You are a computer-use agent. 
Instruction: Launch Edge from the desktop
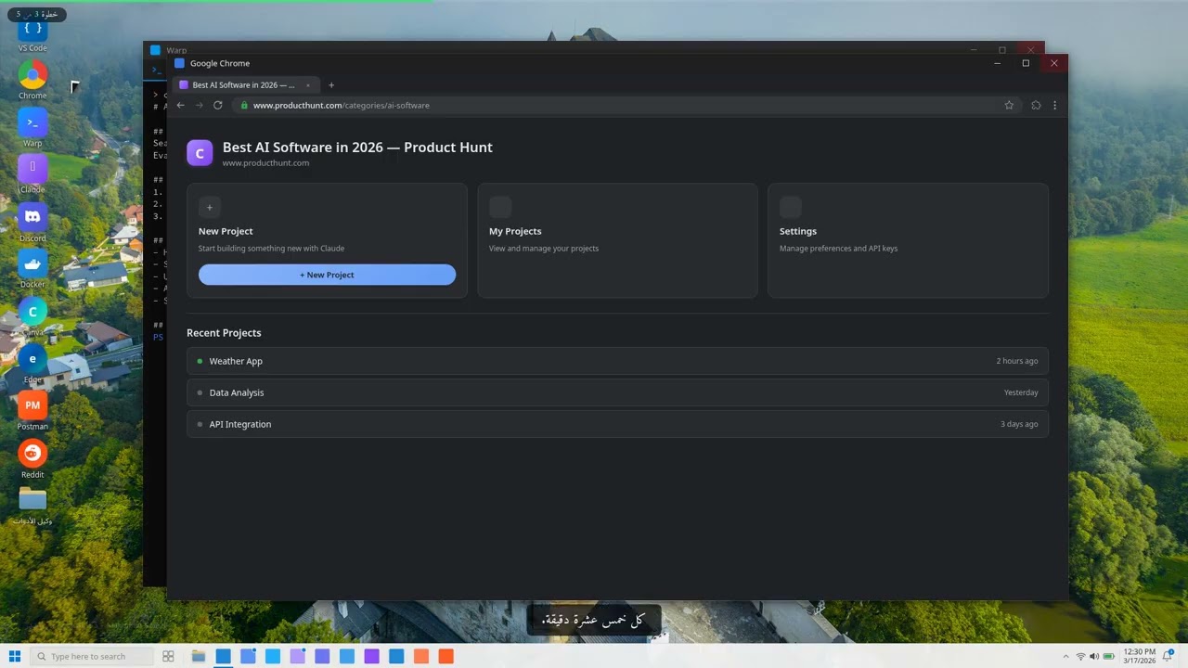click(x=32, y=364)
